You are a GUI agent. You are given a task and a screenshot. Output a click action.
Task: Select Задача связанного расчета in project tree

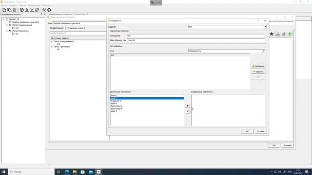tap(25, 22)
